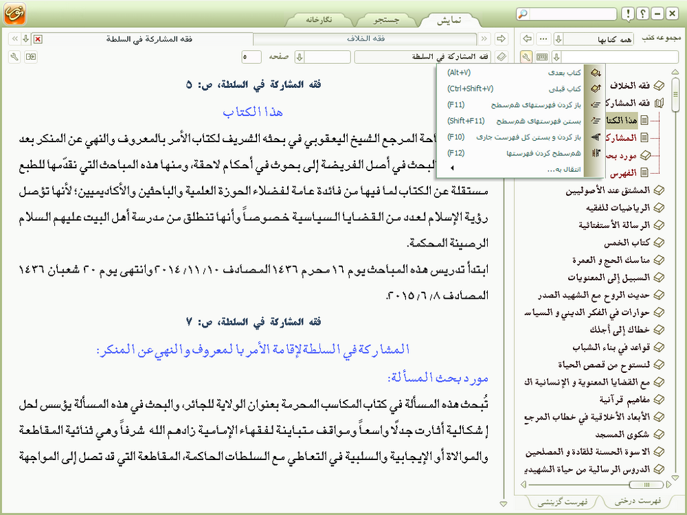687x515 pixels.
Task: Select شكوى المسجد book
Action: (x=622, y=435)
